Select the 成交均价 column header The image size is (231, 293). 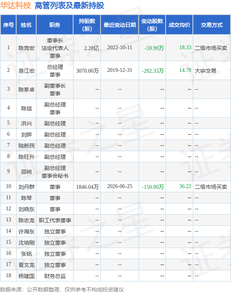point(179,25)
